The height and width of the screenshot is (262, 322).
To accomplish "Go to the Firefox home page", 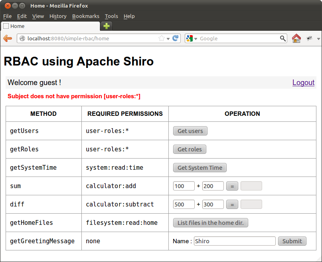I will 296,38.
